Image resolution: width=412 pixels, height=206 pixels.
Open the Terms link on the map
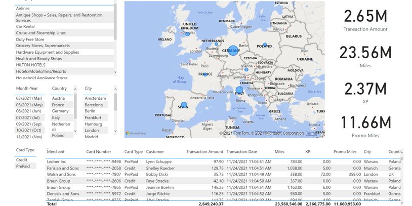click(x=312, y=133)
